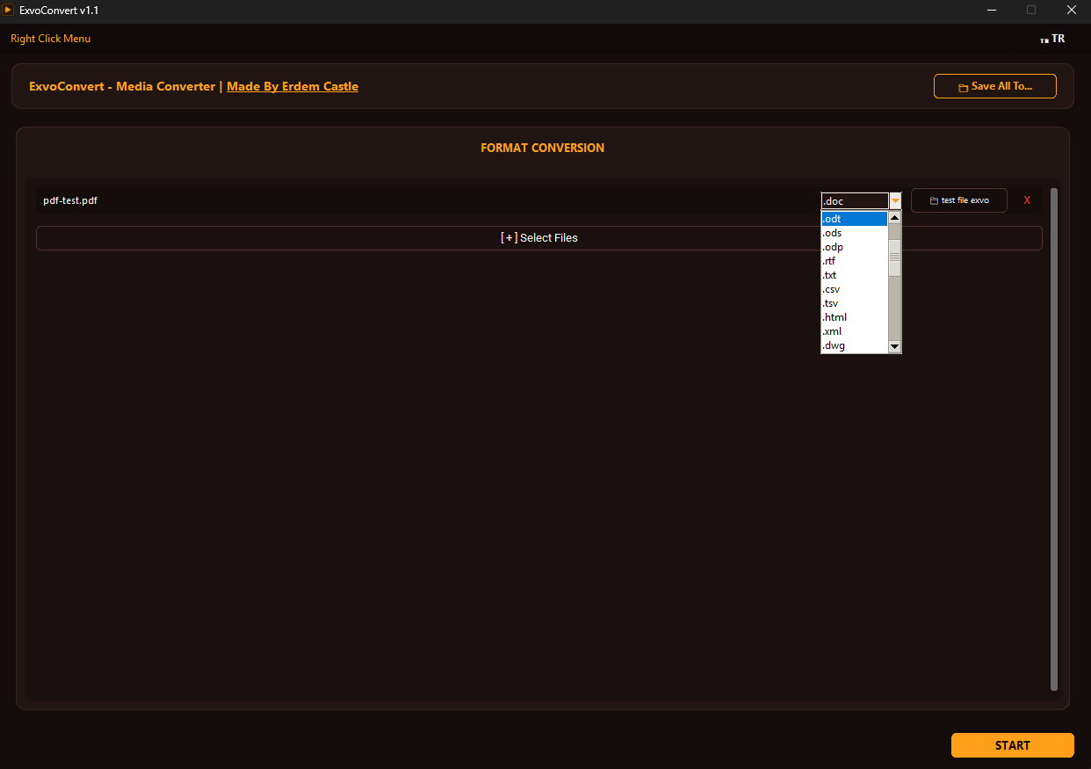Click the format list scroll-up arrow
Screen dimensions: 1091x769
[894, 218]
